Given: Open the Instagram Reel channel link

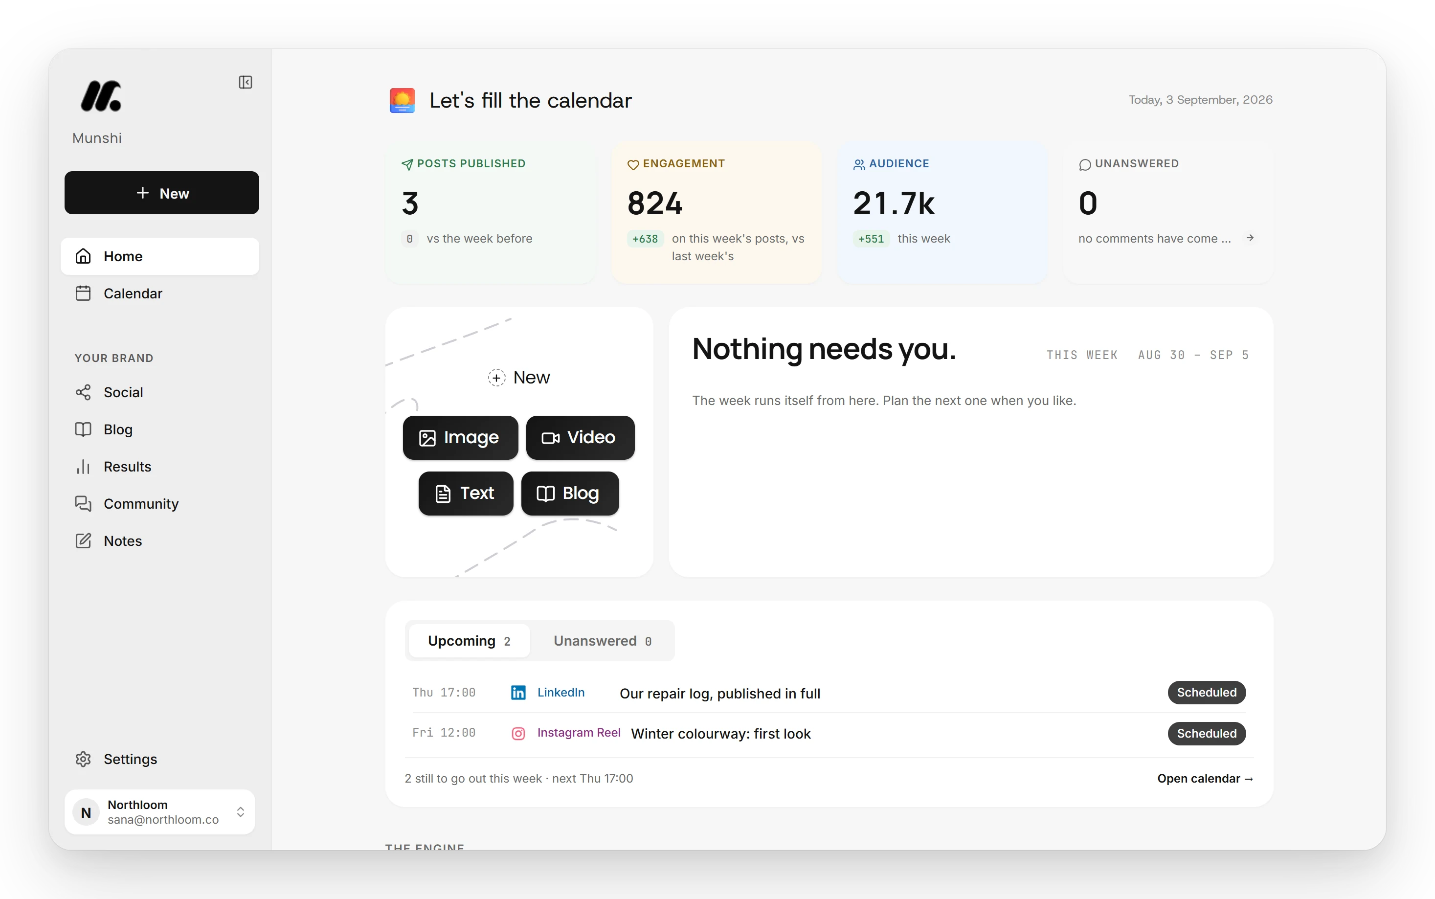Looking at the screenshot, I should (579, 733).
